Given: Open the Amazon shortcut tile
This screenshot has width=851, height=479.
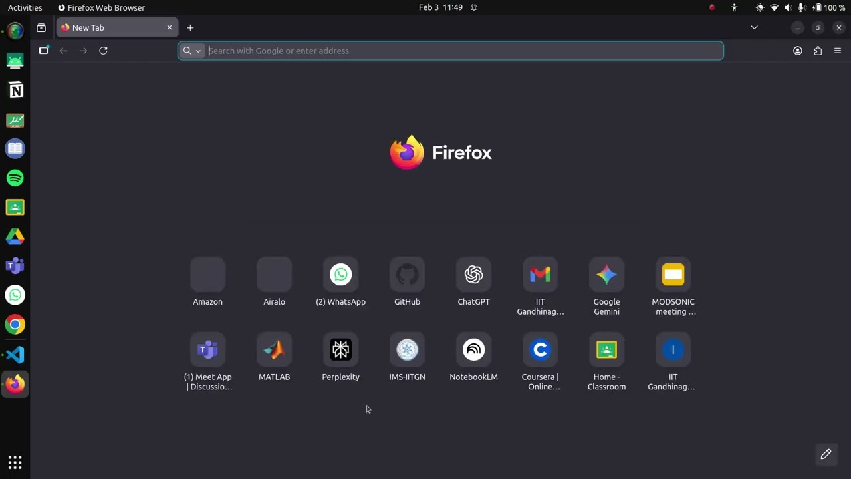Looking at the screenshot, I should (207, 275).
